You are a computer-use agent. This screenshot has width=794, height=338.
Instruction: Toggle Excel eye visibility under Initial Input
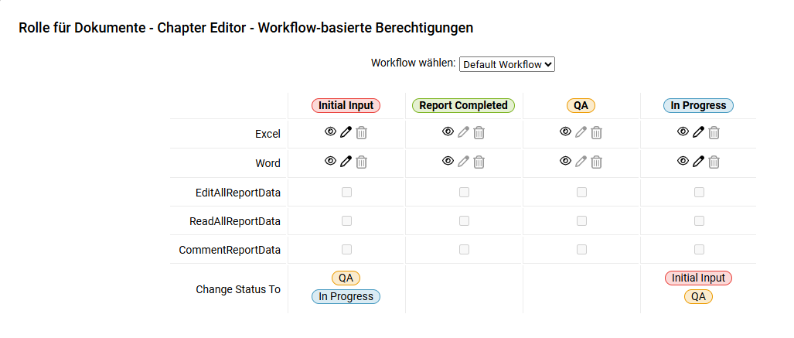point(330,132)
